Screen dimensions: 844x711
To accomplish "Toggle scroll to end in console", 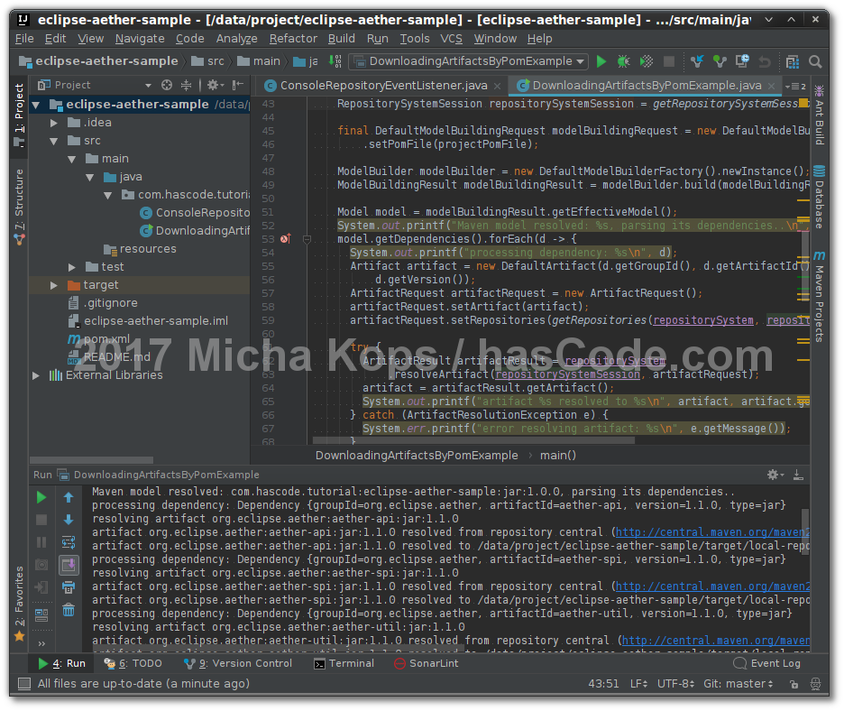I will click(69, 565).
